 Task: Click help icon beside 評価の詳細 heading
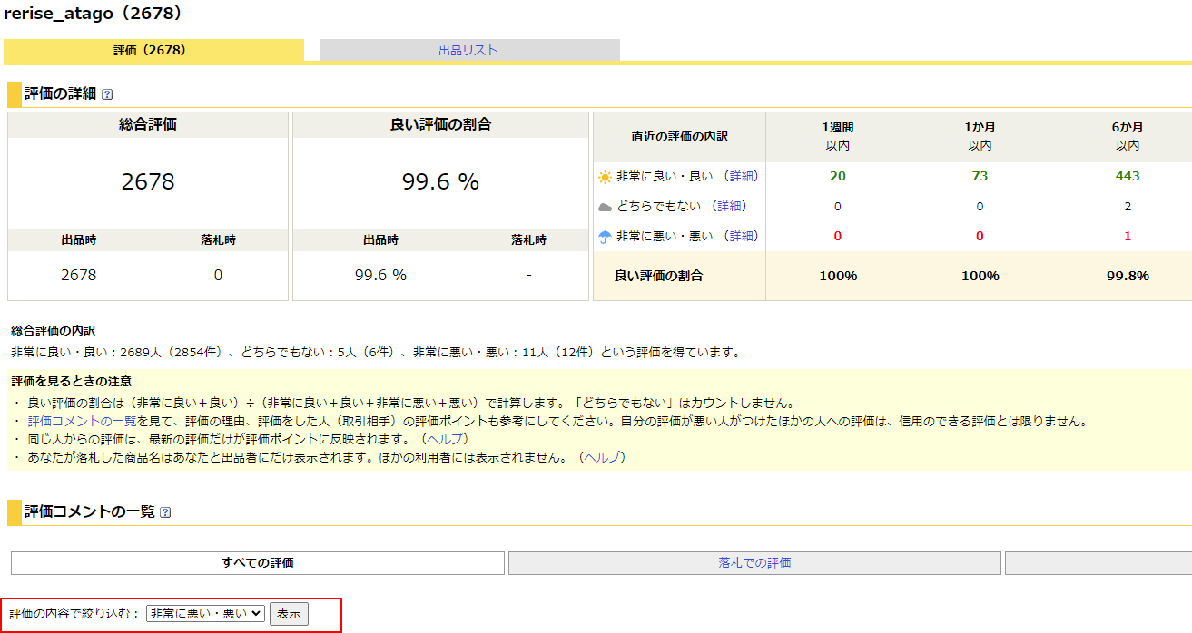(107, 94)
